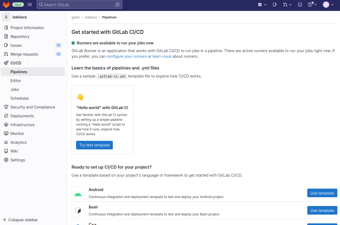
Task: Open the Help dropdown menu
Action: click(x=312, y=5)
